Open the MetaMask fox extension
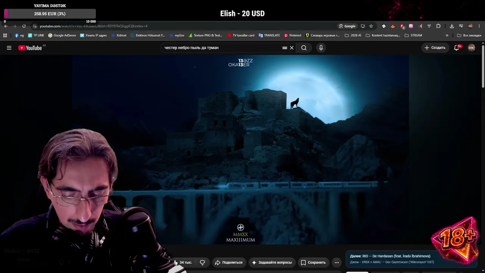The width and height of the screenshot is (485, 273). (x=393, y=26)
